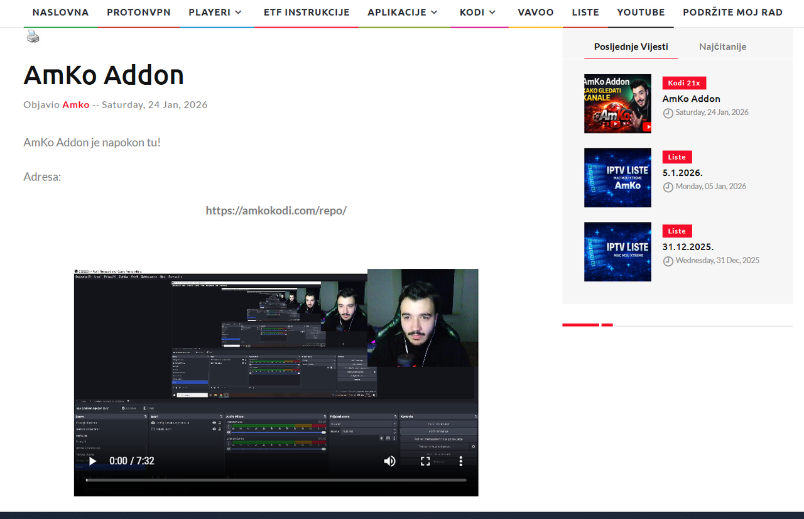804x519 pixels.
Task: Open PODRŽITE MOJ RAD page
Action: [733, 13]
